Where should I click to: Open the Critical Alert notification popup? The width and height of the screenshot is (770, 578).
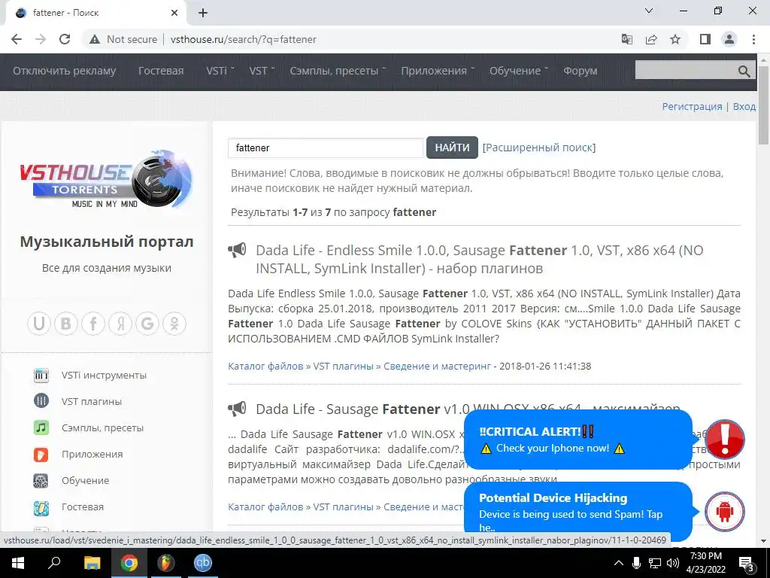[578, 440]
